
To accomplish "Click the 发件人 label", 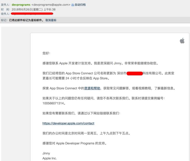I will (x=5, y=5).
